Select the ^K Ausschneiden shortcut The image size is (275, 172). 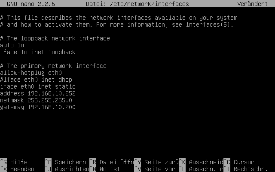pyautogui.click(x=201, y=162)
